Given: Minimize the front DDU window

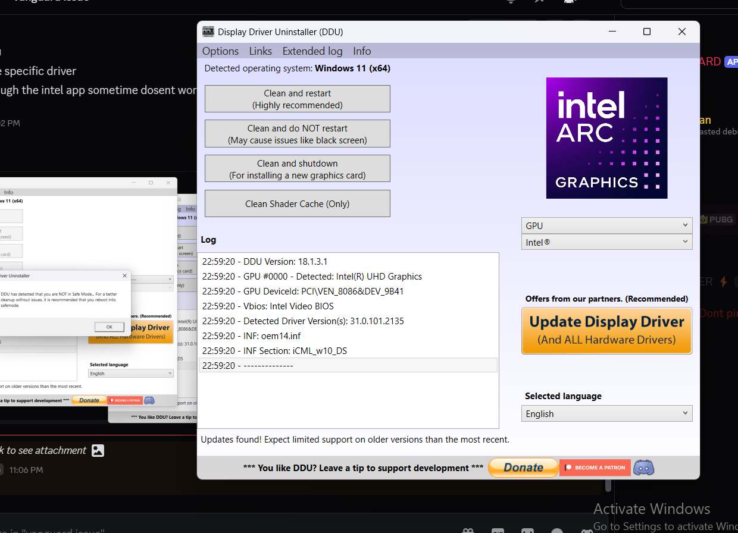Looking at the screenshot, I should tap(612, 32).
